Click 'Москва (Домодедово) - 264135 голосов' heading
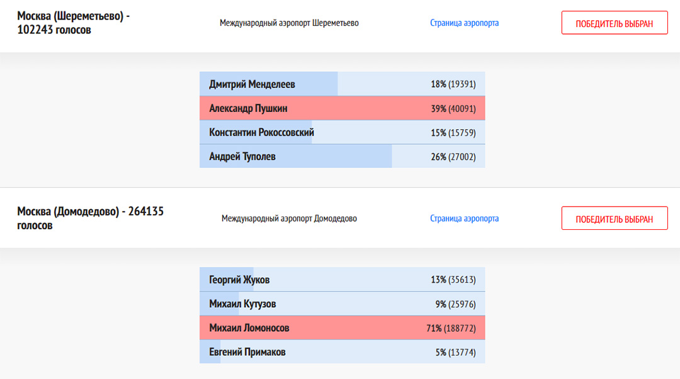The image size is (680, 379). [x=90, y=218]
